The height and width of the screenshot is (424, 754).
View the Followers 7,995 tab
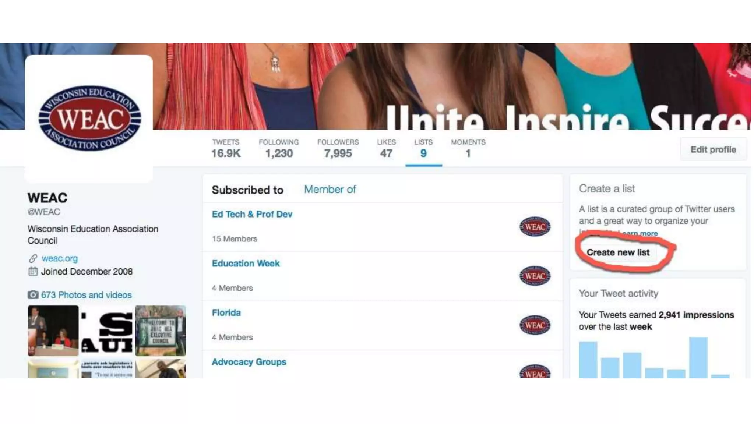coord(338,148)
